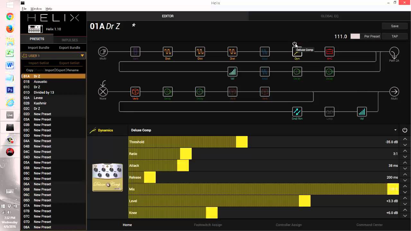Click the Deluxe Comp pedal image
411x231 pixels.
pyautogui.click(x=108, y=177)
